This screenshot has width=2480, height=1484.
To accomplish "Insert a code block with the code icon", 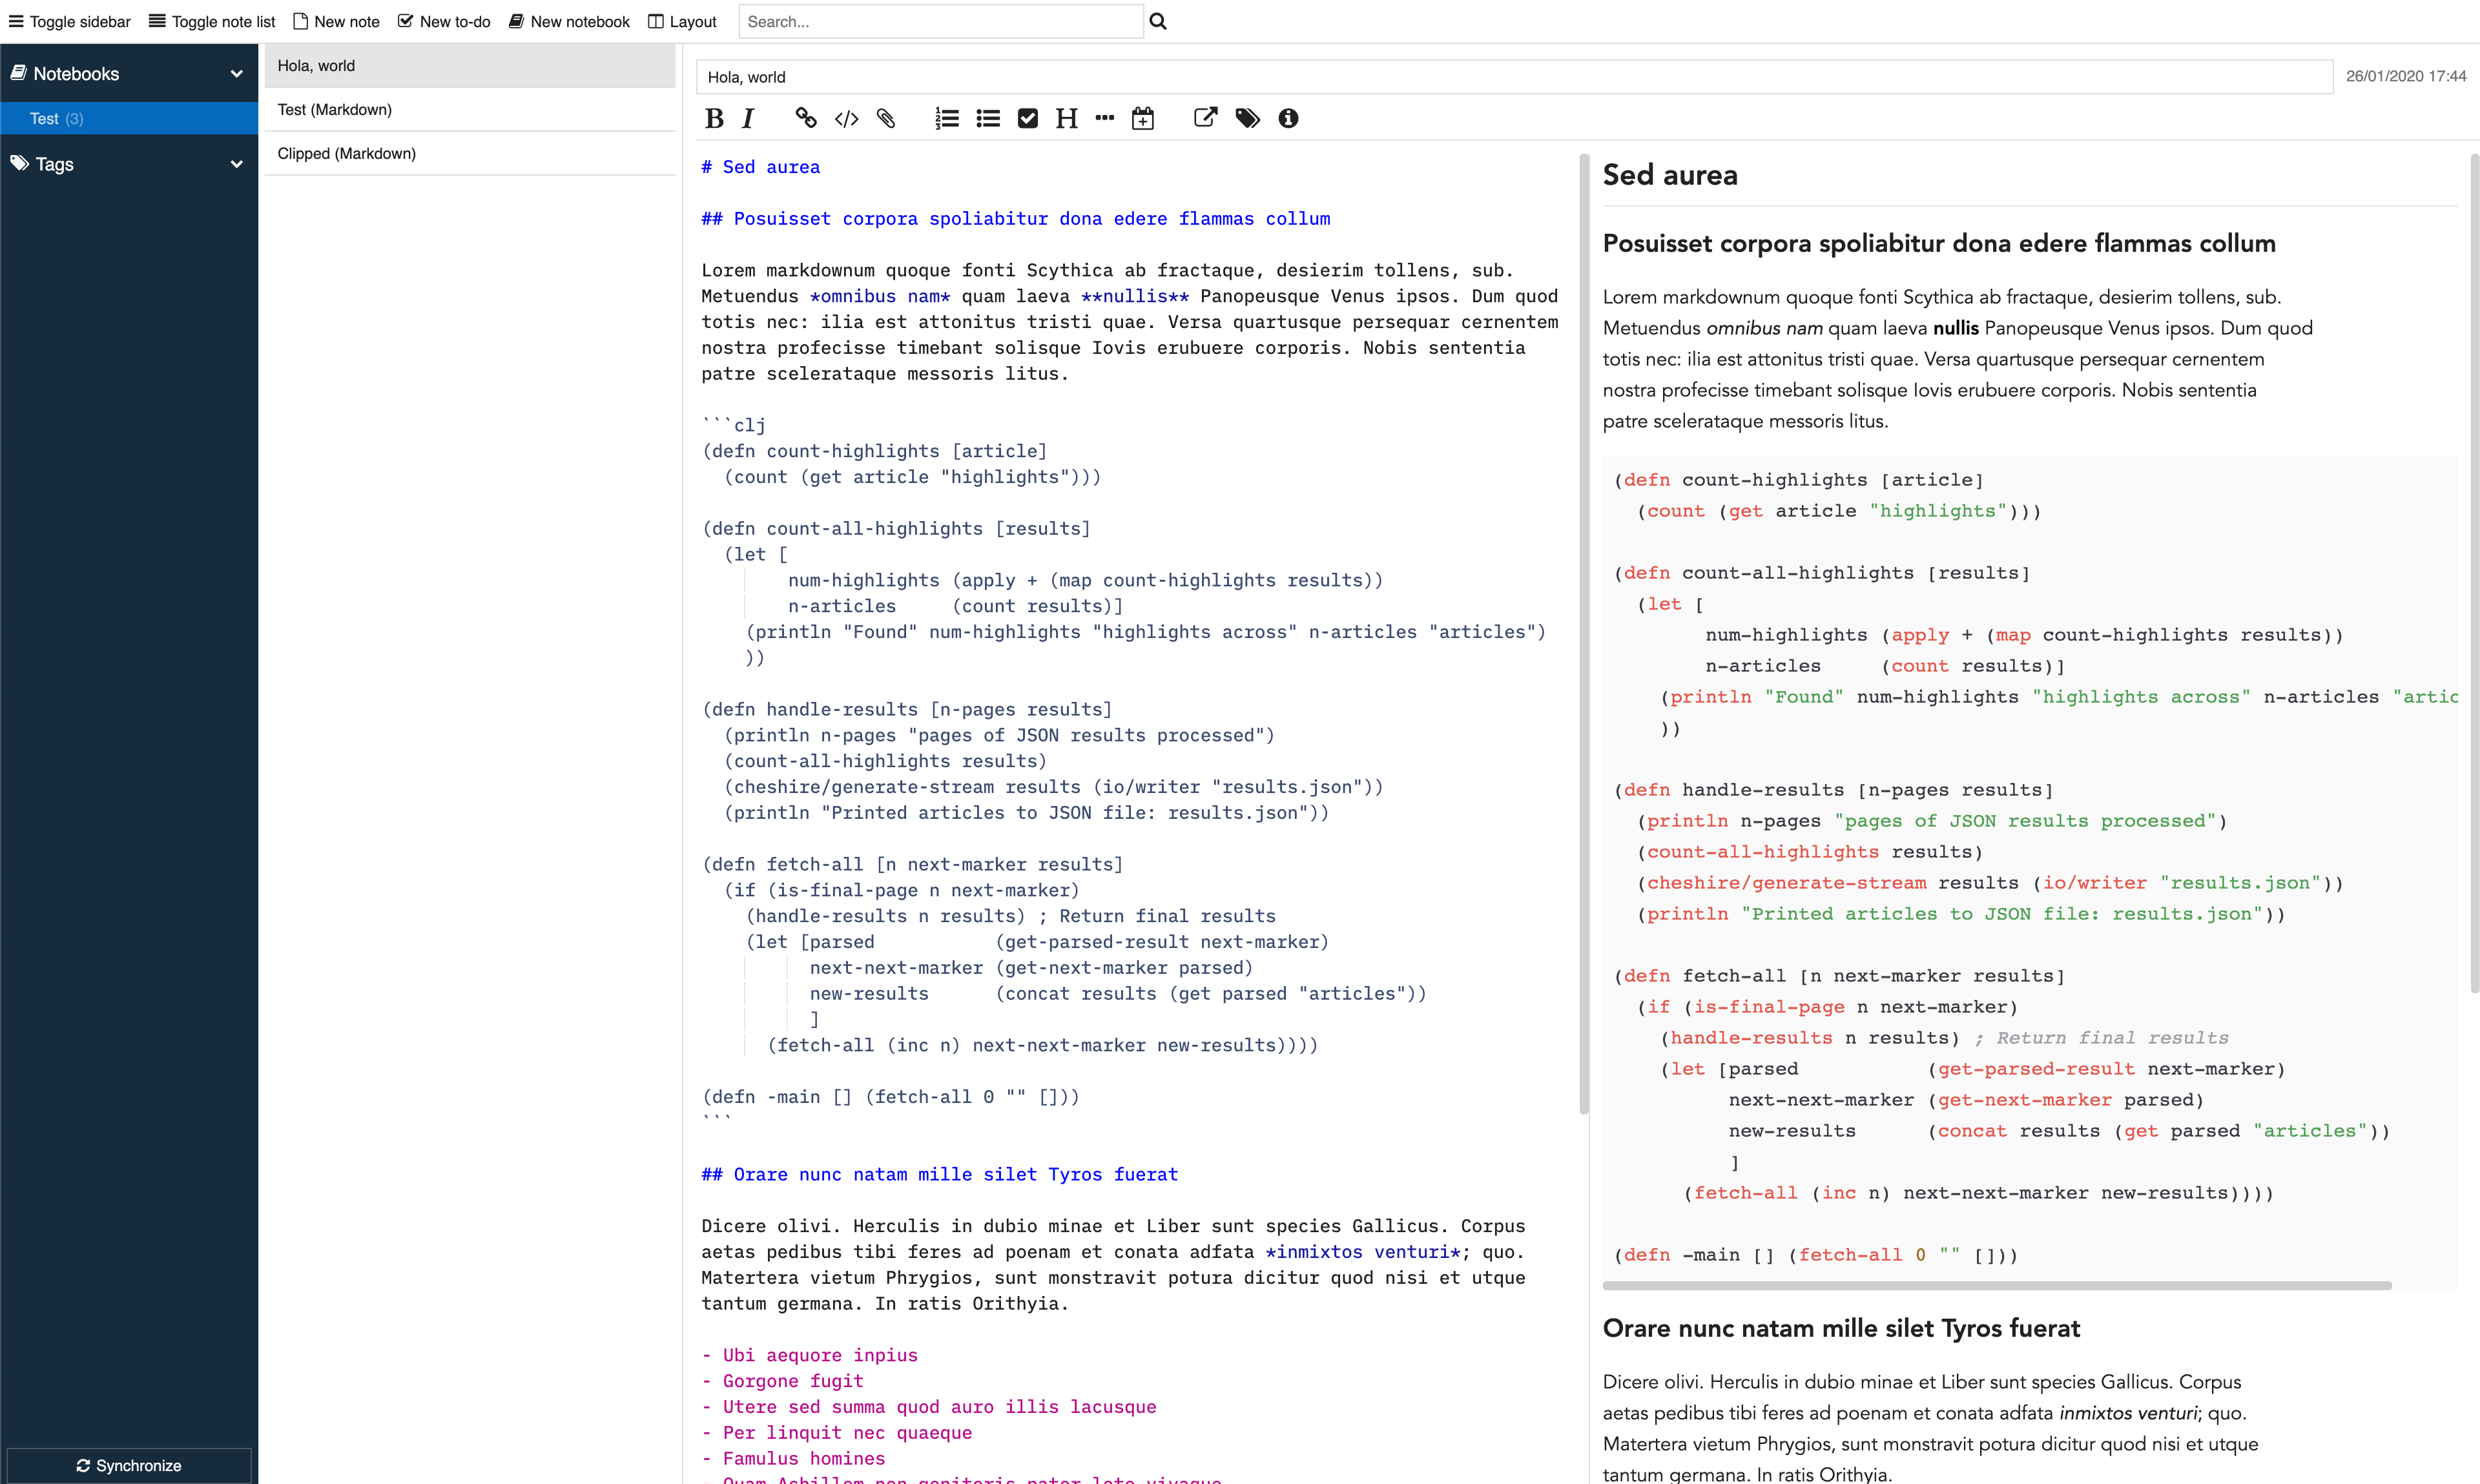I will [x=846, y=119].
